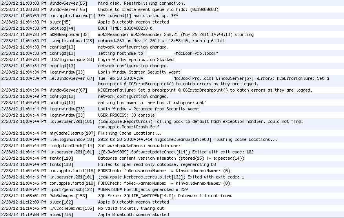The image size is (344, 218).
Task: Select the '-MacBook-Pro.local' setting hostname row
Action: 172,53
